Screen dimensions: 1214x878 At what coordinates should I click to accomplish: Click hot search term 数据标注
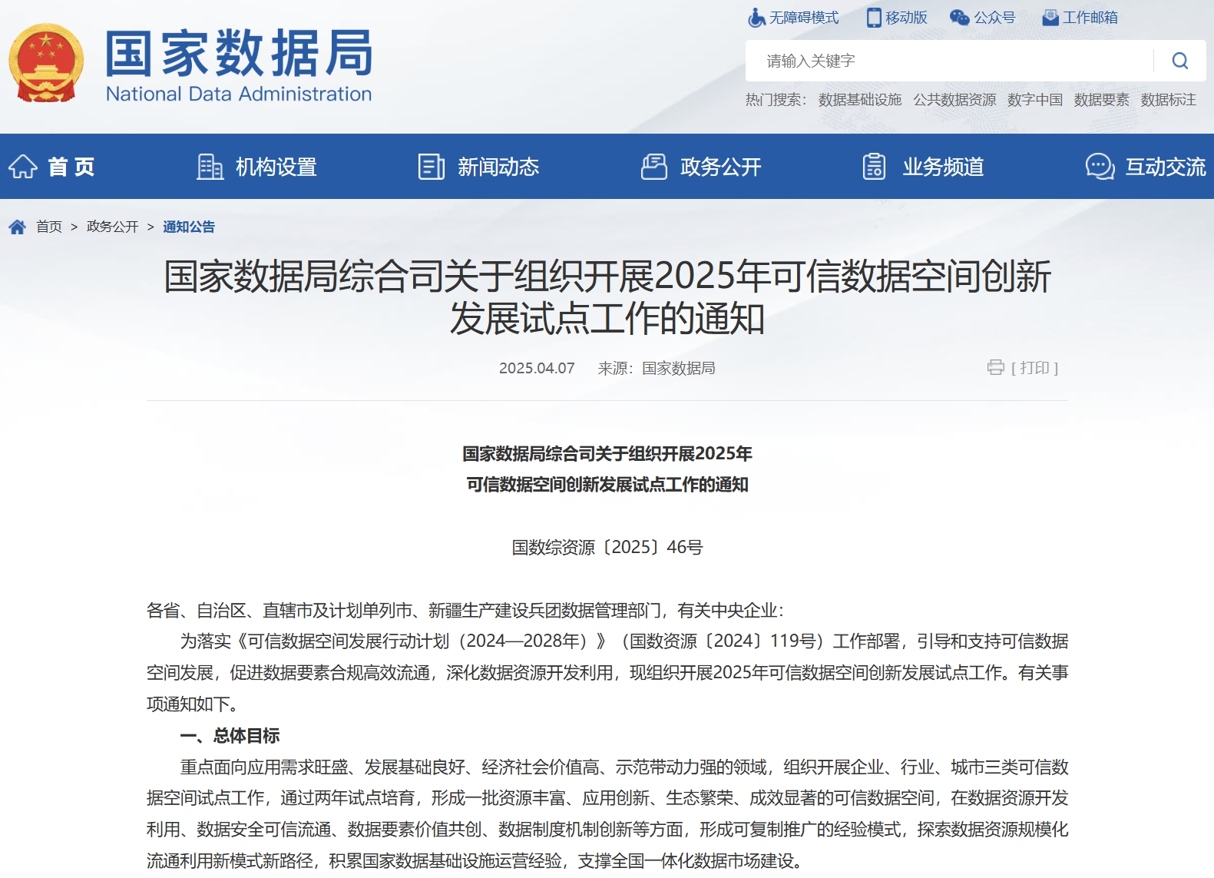pyautogui.click(x=1169, y=100)
